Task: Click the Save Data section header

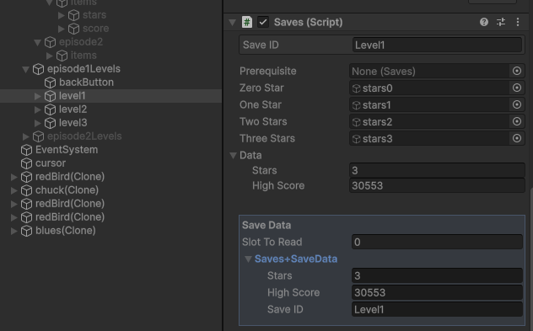Action: [266, 225]
